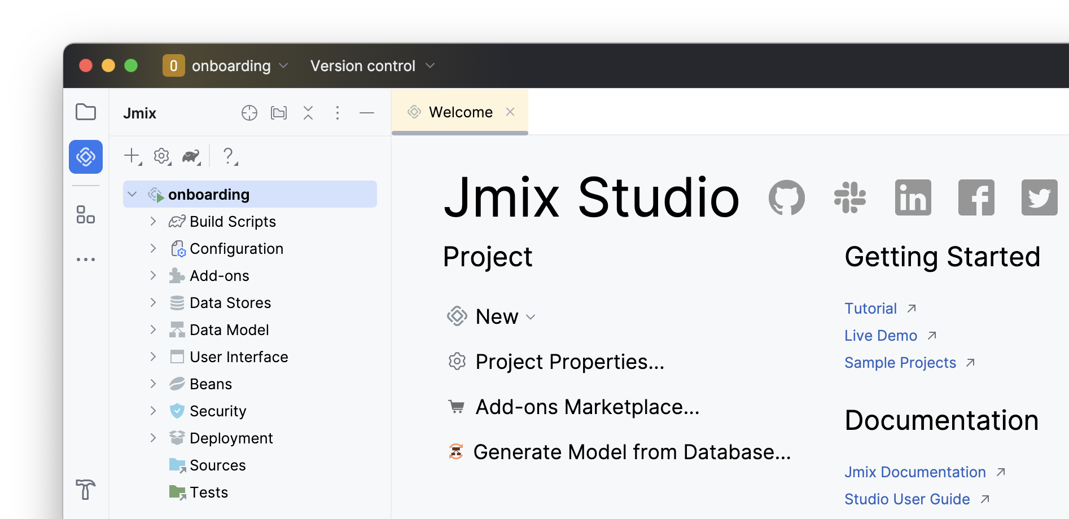Select the Security tree item
1069x519 pixels.
click(x=218, y=411)
